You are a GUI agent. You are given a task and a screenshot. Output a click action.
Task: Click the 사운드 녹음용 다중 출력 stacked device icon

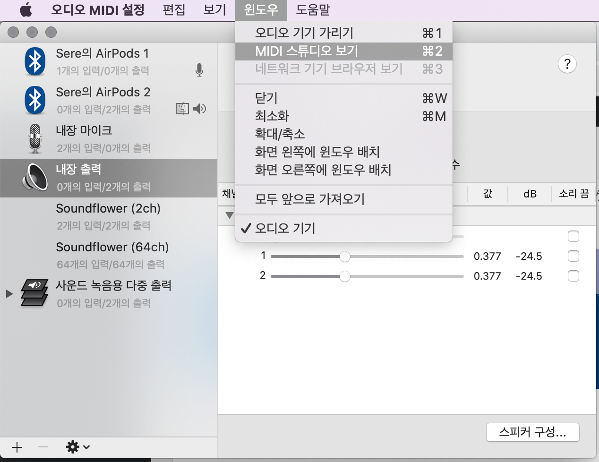pos(34,293)
